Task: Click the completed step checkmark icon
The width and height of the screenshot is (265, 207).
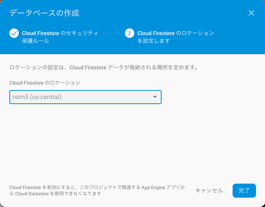Action: [14, 33]
